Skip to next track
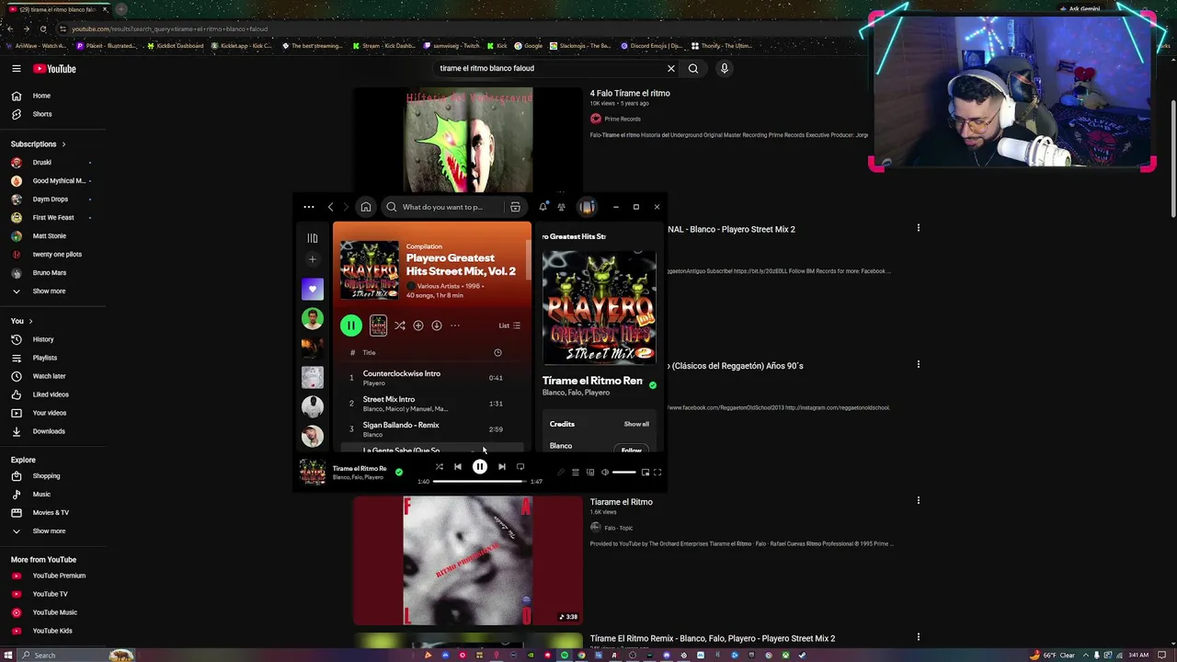Screen dimensions: 1177x662 pos(502,467)
